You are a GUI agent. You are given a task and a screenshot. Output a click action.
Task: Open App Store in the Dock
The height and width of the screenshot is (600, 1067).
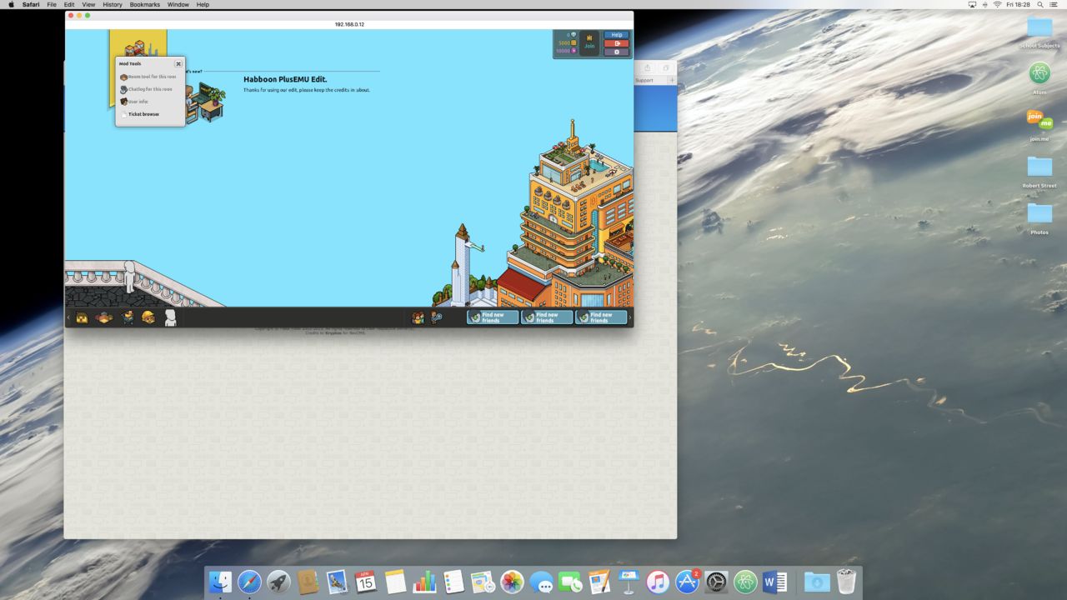click(687, 582)
